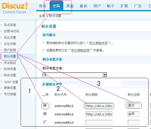Click the 金币 credit name field
This screenshot has height=129, width=151.
coord(133,114)
